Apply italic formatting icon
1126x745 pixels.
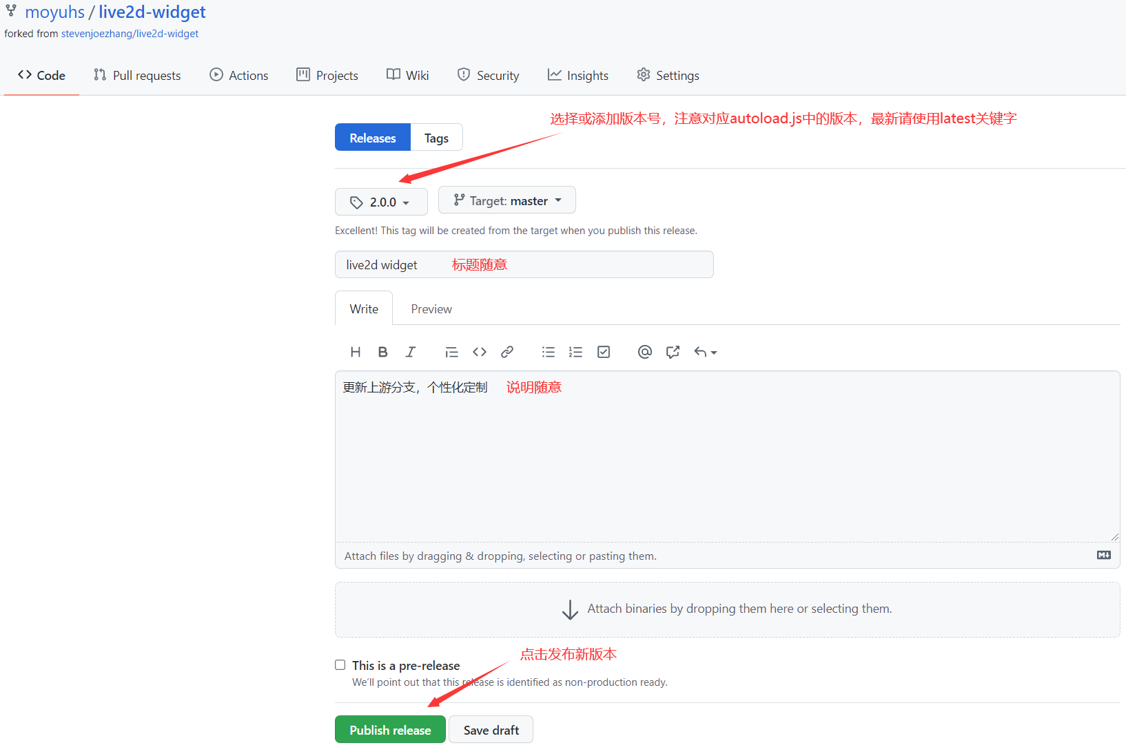411,352
